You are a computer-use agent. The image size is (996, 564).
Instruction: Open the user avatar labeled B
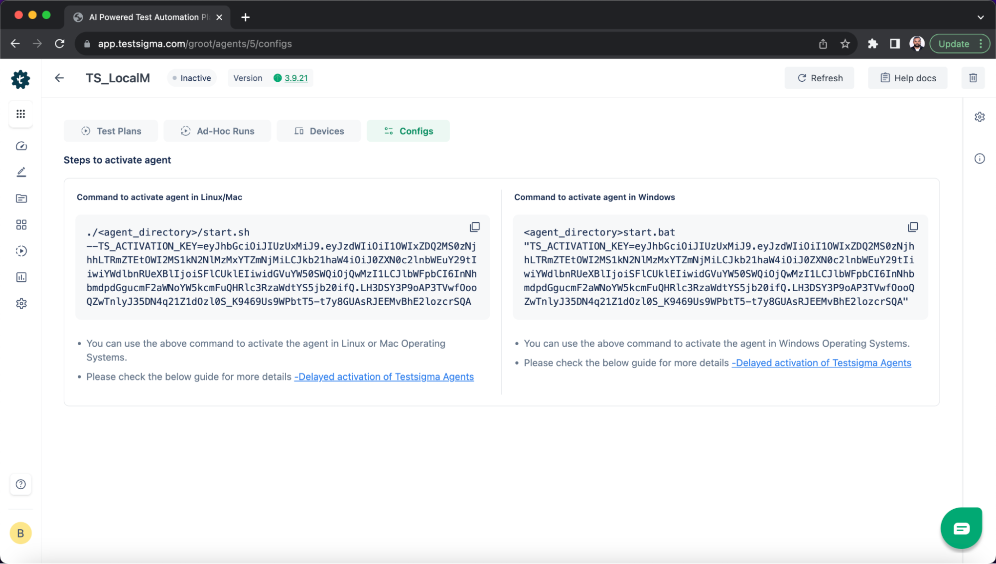coord(20,533)
